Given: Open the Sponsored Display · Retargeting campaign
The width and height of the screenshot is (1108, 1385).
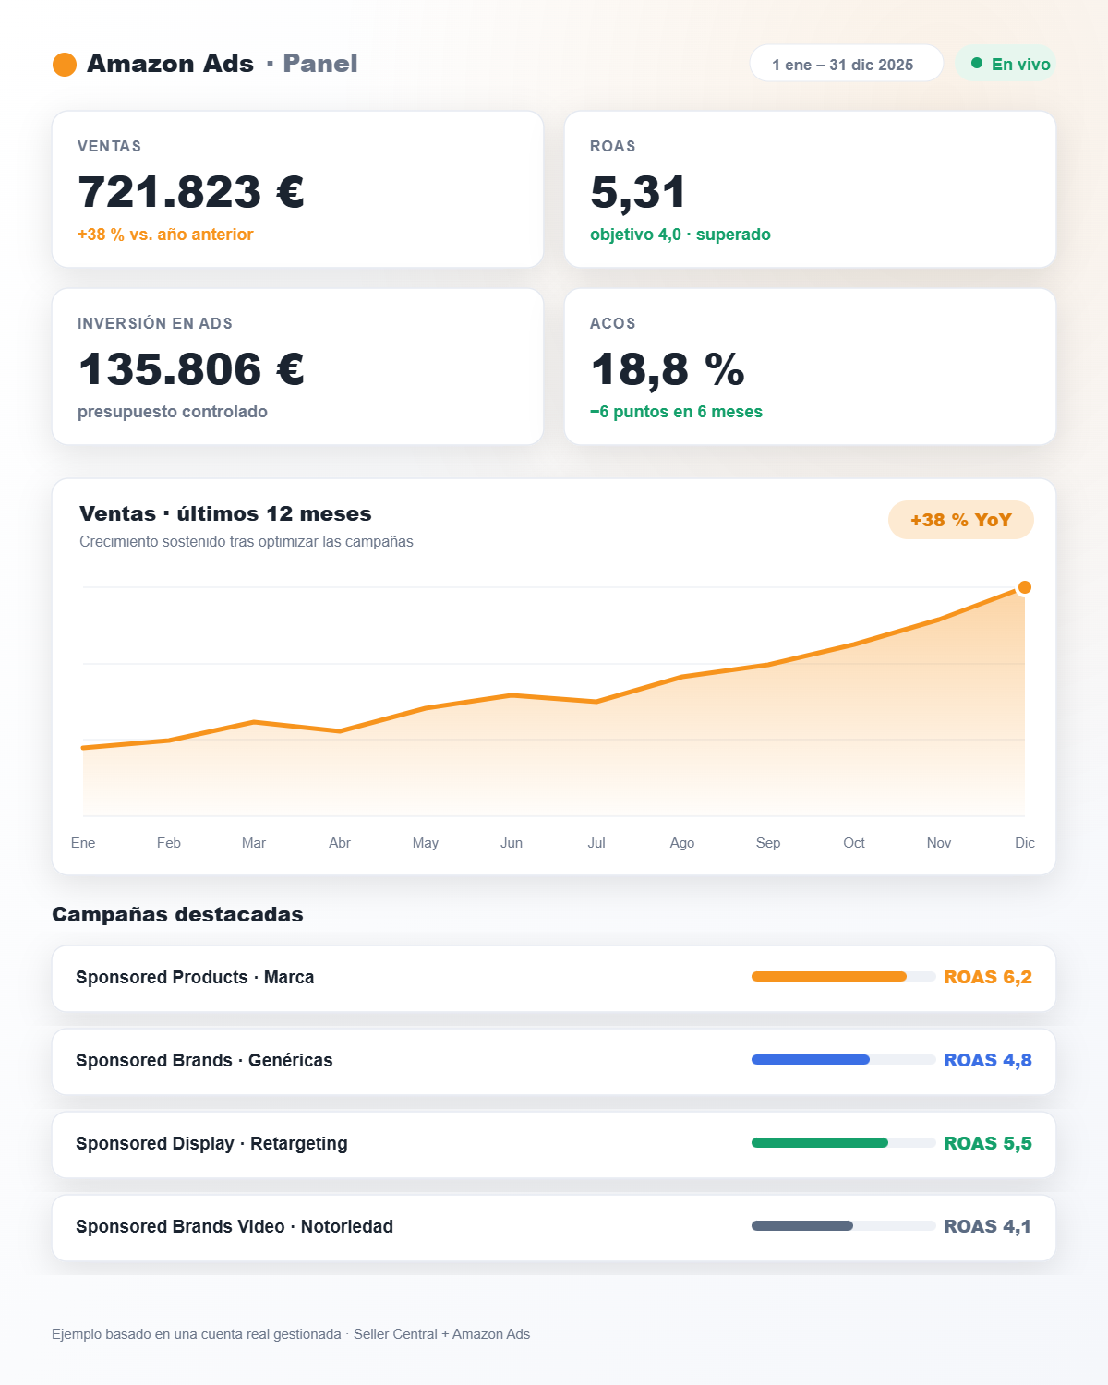Looking at the screenshot, I should [554, 1145].
